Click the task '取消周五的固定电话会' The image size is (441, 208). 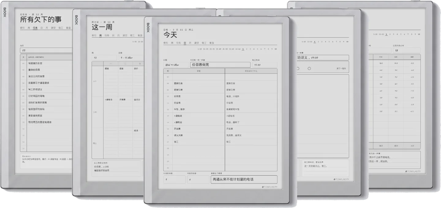pyautogui.click(x=40, y=122)
